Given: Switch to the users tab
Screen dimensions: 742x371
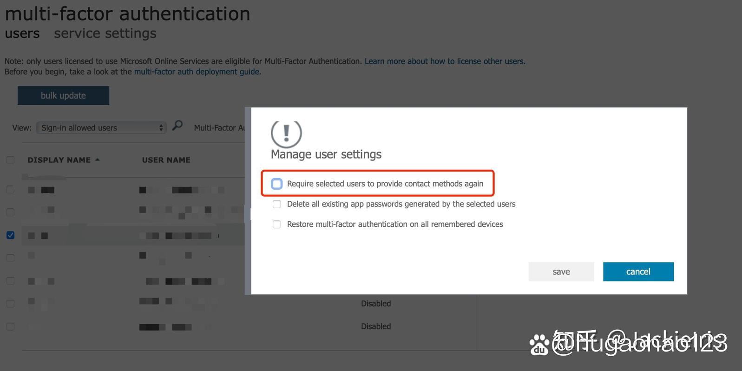Looking at the screenshot, I should coord(22,33).
